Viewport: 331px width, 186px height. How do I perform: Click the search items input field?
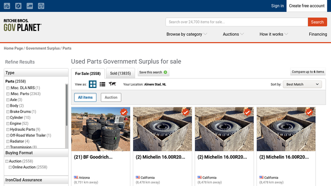point(237,22)
